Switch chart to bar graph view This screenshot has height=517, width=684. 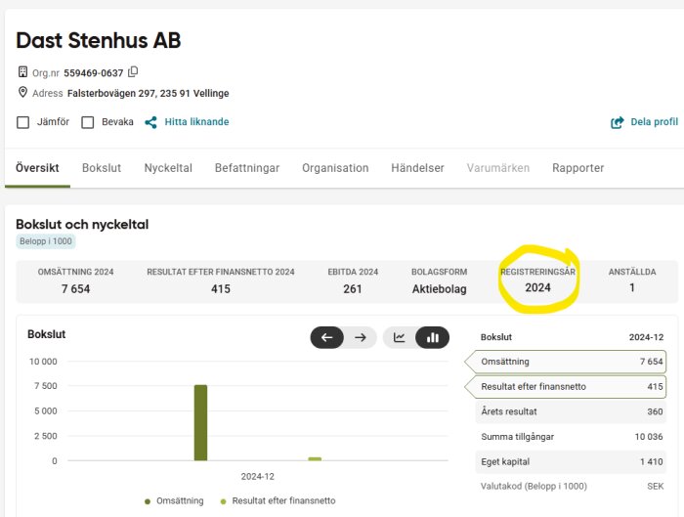tap(432, 338)
